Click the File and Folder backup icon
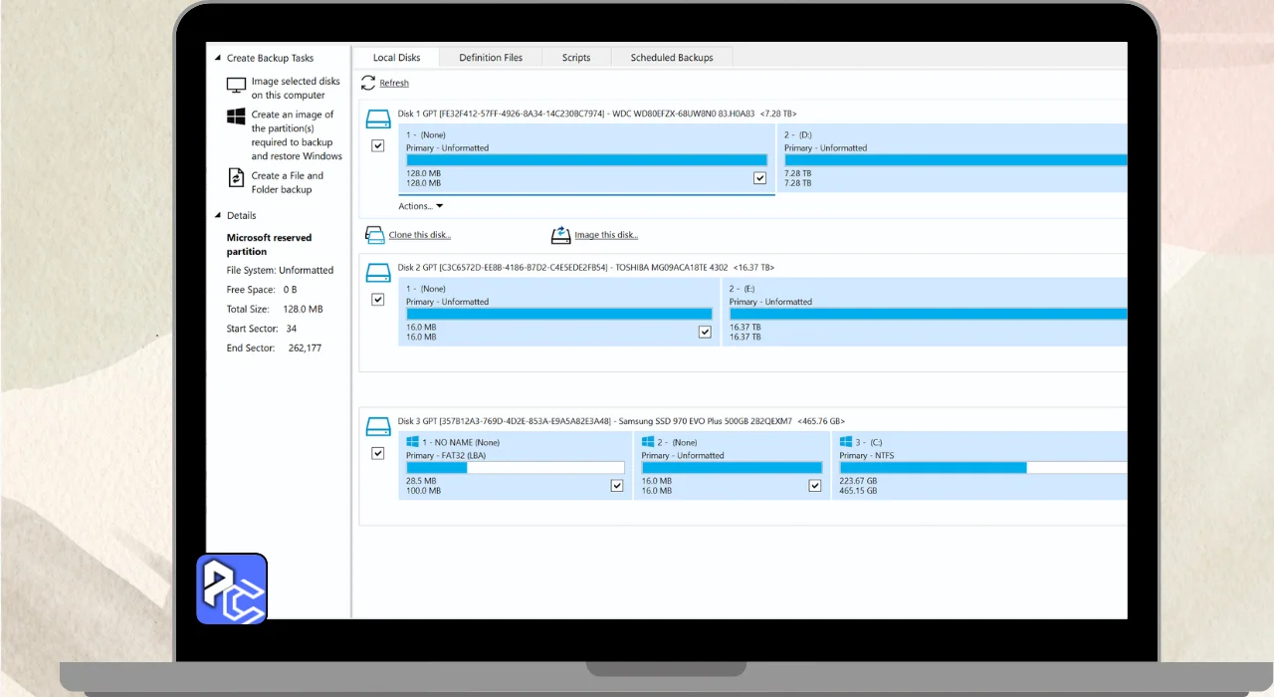This screenshot has width=1274, height=697. tap(236, 177)
